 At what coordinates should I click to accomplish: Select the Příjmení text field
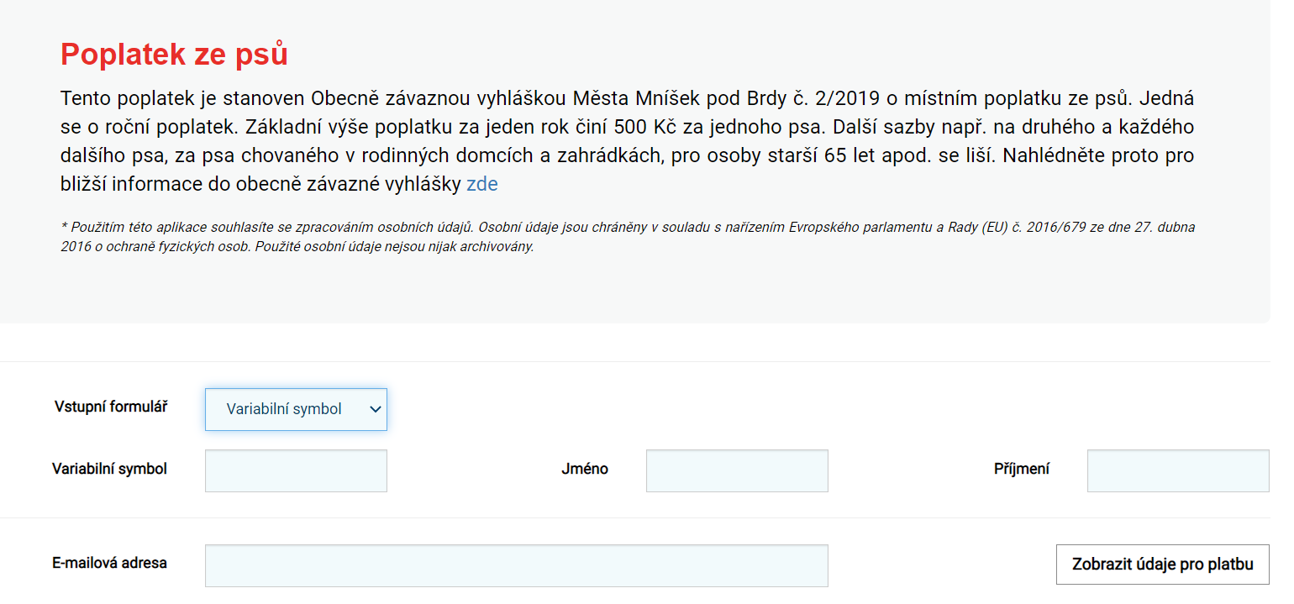click(x=1178, y=471)
